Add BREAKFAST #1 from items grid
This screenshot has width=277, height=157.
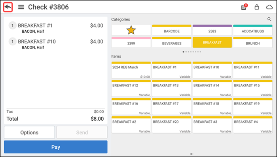coord(171,70)
